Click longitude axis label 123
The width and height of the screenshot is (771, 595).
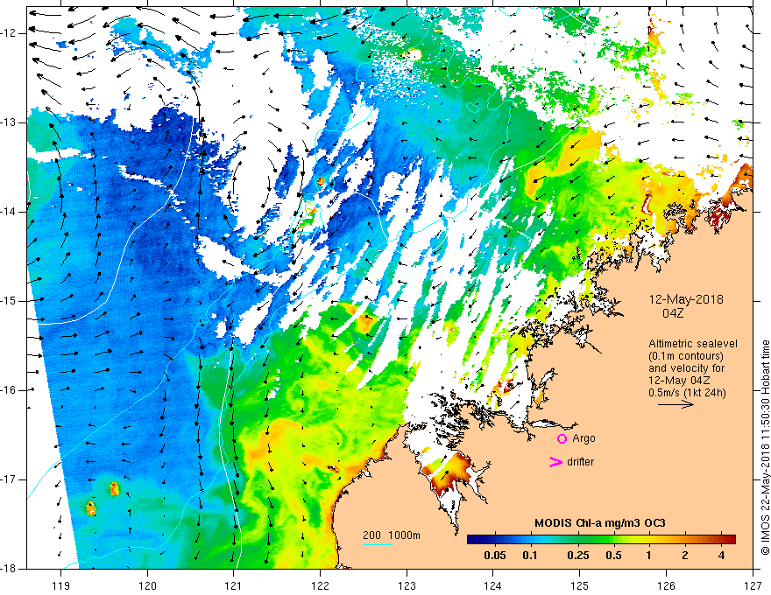coord(407,585)
